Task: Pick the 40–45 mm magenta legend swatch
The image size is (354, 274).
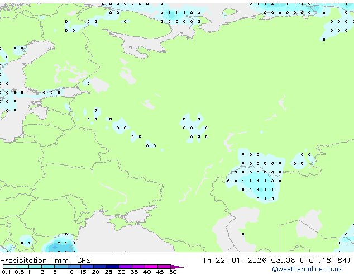Action: pyautogui.click(x=151, y=267)
